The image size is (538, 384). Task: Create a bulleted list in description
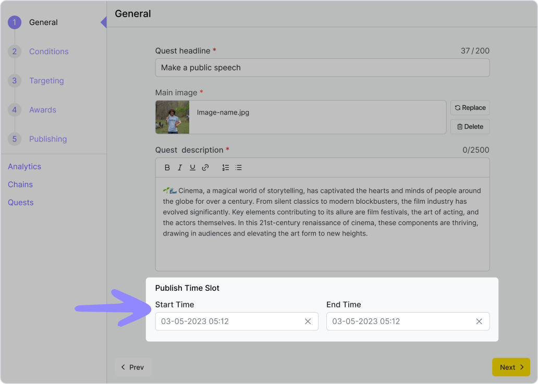coord(238,168)
